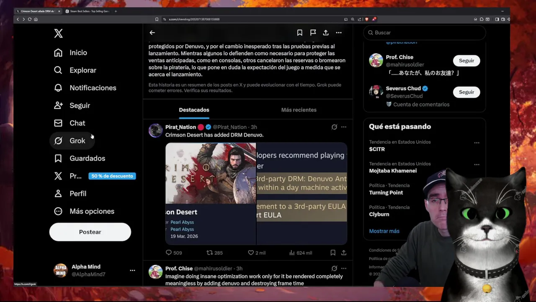536x302 pixels.
Task: Click the browser back button
Action: (18, 19)
